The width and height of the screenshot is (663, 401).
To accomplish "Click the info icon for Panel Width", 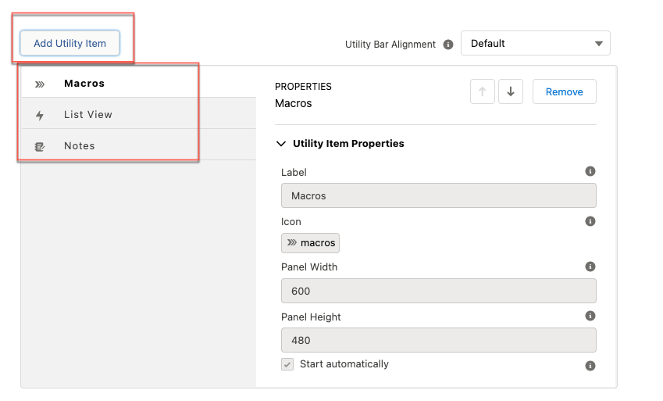I will click(x=590, y=267).
